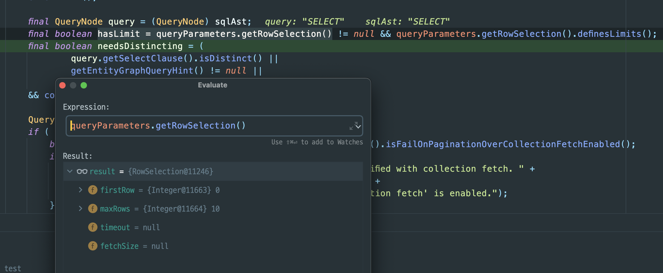Click the field icon next to firstRow
663x273 pixels.
tap(93, 190)
